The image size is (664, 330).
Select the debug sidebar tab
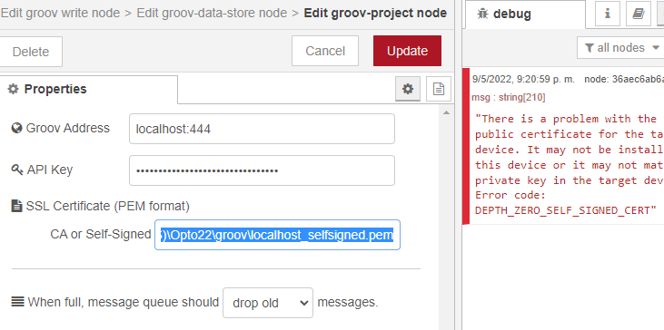pyautogui.click(x=525, y=14)
